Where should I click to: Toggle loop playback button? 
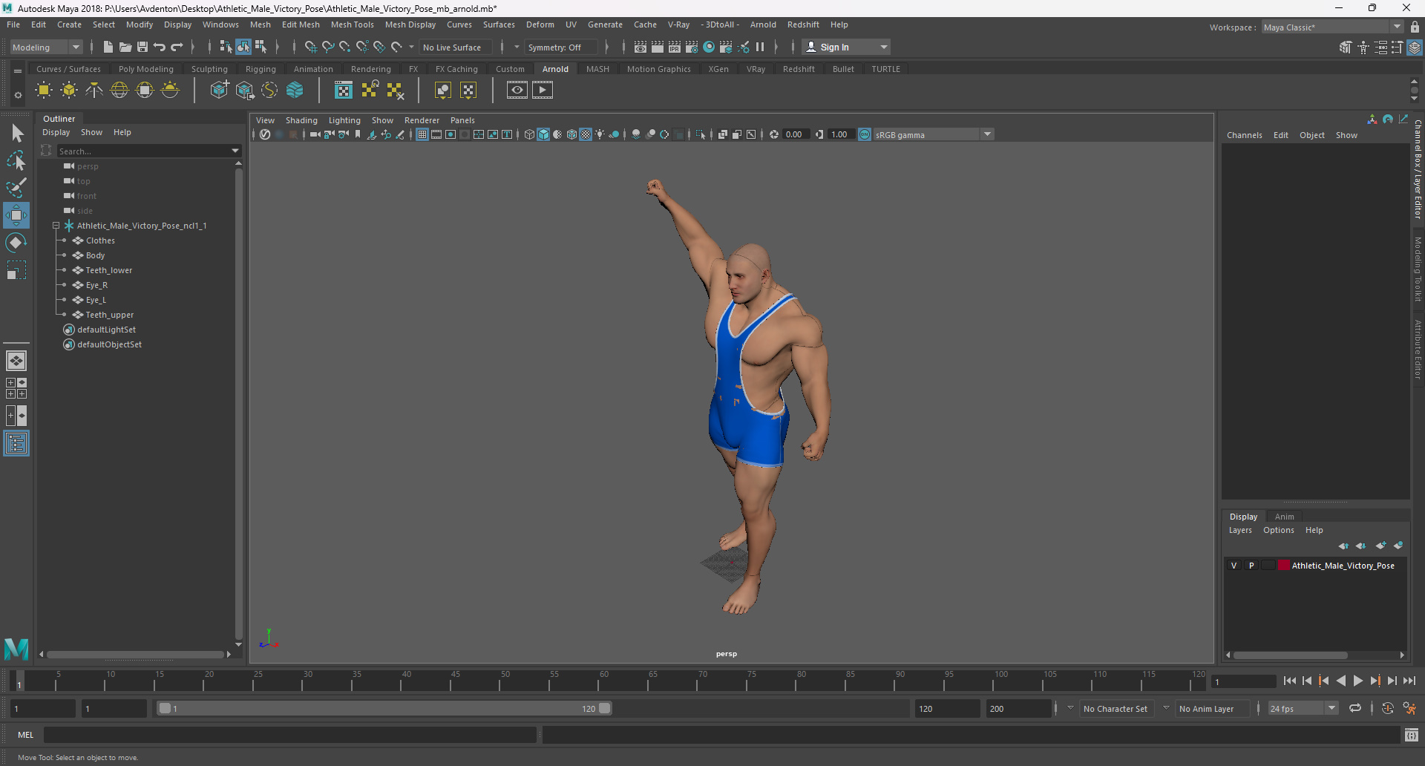1355,708
